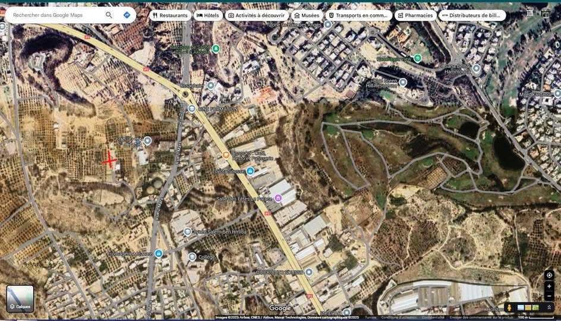Click the search magnifier icon
This screenshot has width=561, height=321.
(109, 15)
